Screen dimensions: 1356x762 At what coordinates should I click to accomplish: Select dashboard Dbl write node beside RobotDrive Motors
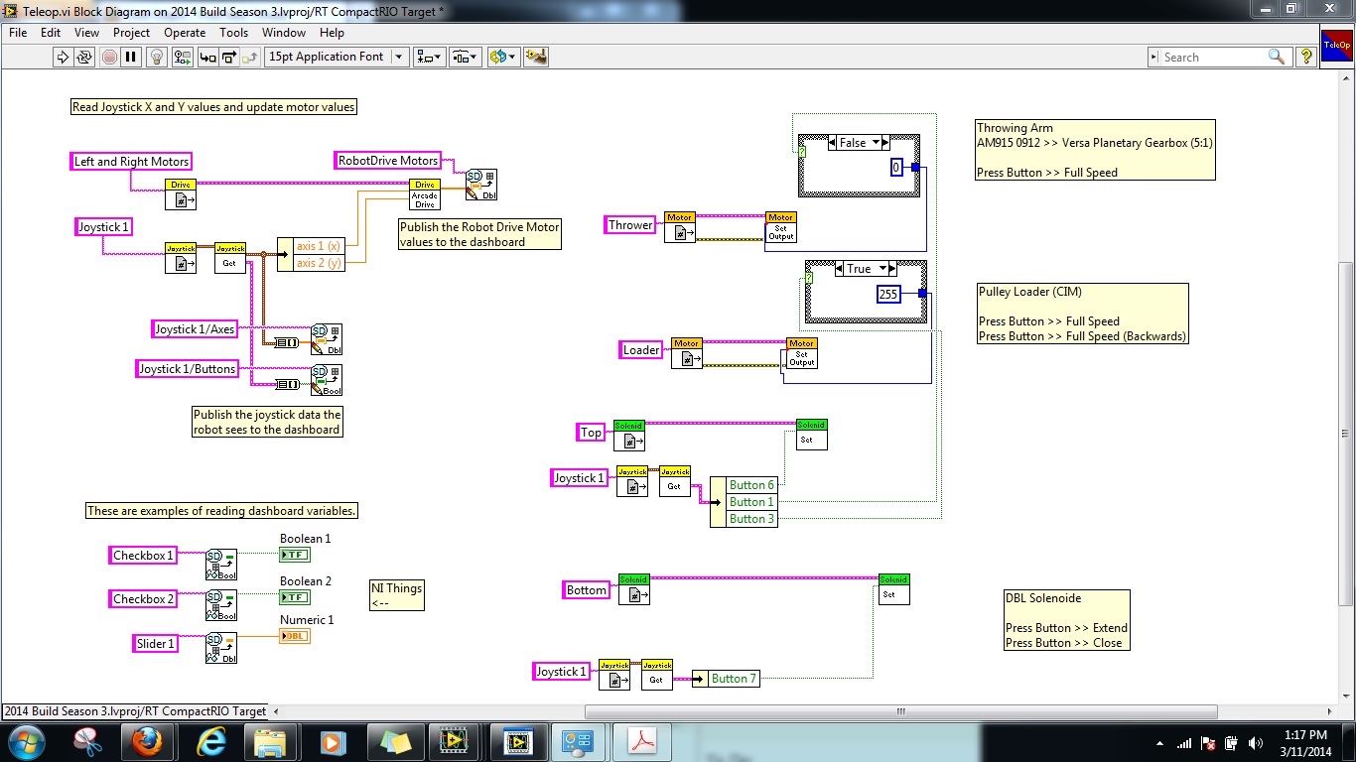[x=481, y=185]
